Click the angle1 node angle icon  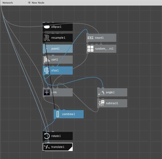point(101,92)
